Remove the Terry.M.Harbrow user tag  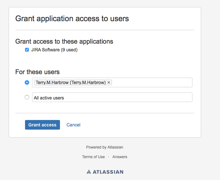tap(109, 82)
